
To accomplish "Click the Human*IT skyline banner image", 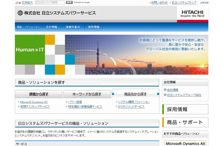I will tap(111, 54).
